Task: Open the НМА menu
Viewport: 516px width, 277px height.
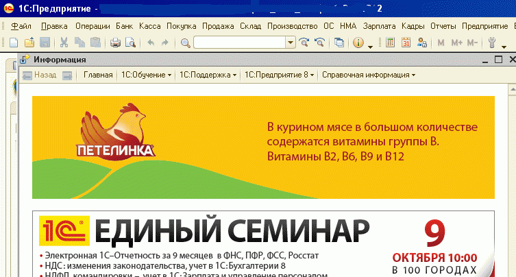Action: point(348,26)
